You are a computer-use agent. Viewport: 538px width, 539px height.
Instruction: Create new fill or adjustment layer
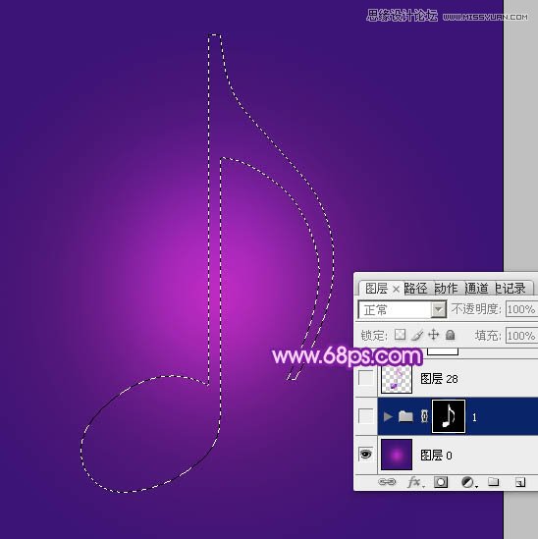point(468,482)
